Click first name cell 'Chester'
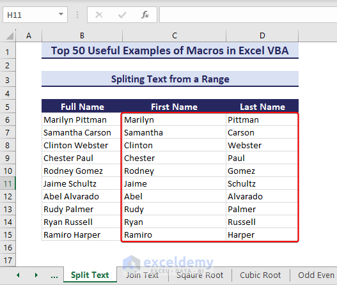 click(174, 158)
